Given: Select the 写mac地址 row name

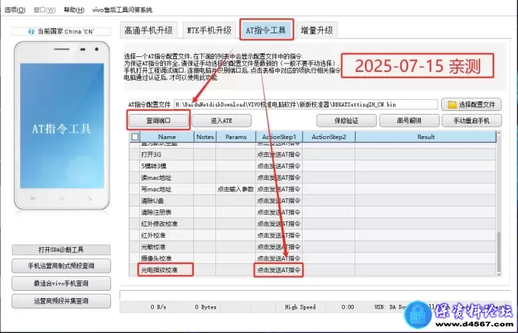Looking at the screenshot, I should click(156, 189).
